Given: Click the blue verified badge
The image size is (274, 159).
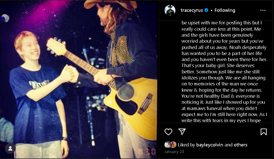Looking at the screenshot, I should click(206, 10).
